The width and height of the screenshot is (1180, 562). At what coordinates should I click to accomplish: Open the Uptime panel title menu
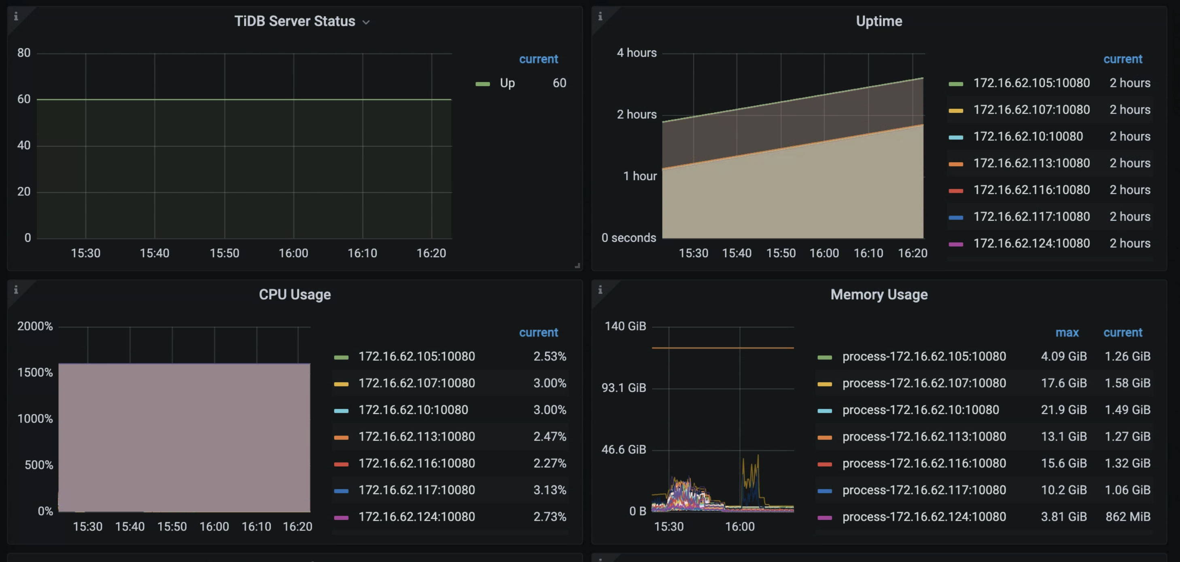pyautogui.click(x=879, y=21)
